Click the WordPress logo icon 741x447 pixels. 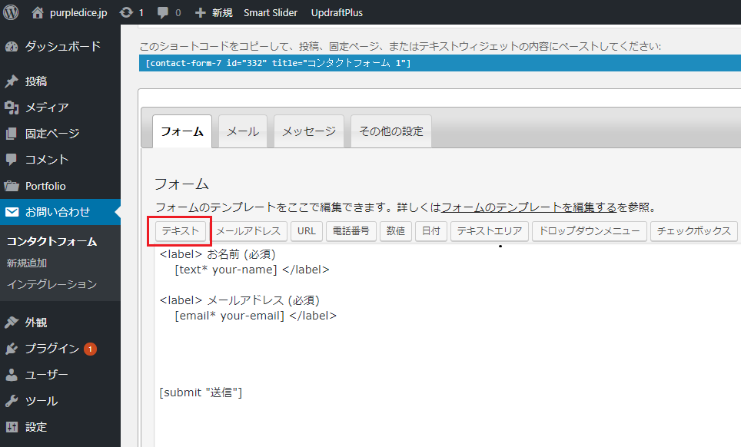11,12
